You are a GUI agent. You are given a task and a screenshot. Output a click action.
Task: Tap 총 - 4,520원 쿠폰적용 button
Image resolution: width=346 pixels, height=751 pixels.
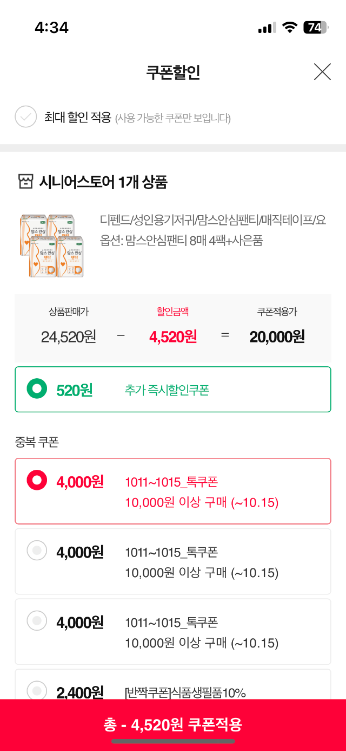[x=173, y=725]
